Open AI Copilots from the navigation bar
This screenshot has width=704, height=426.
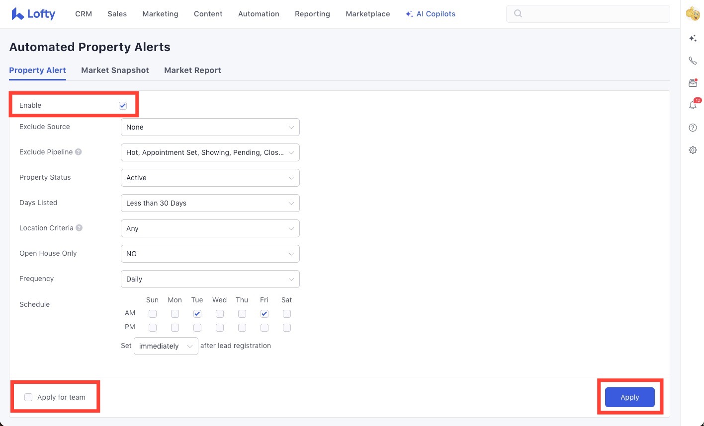(x=431, y=14)
